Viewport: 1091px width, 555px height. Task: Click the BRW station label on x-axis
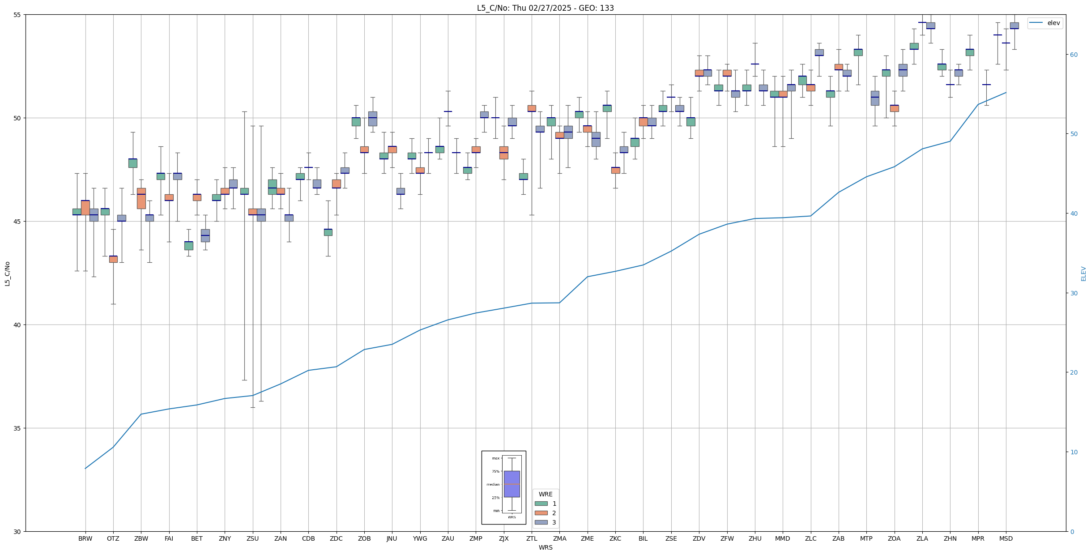pyautogui.click(x=85, y=538)
